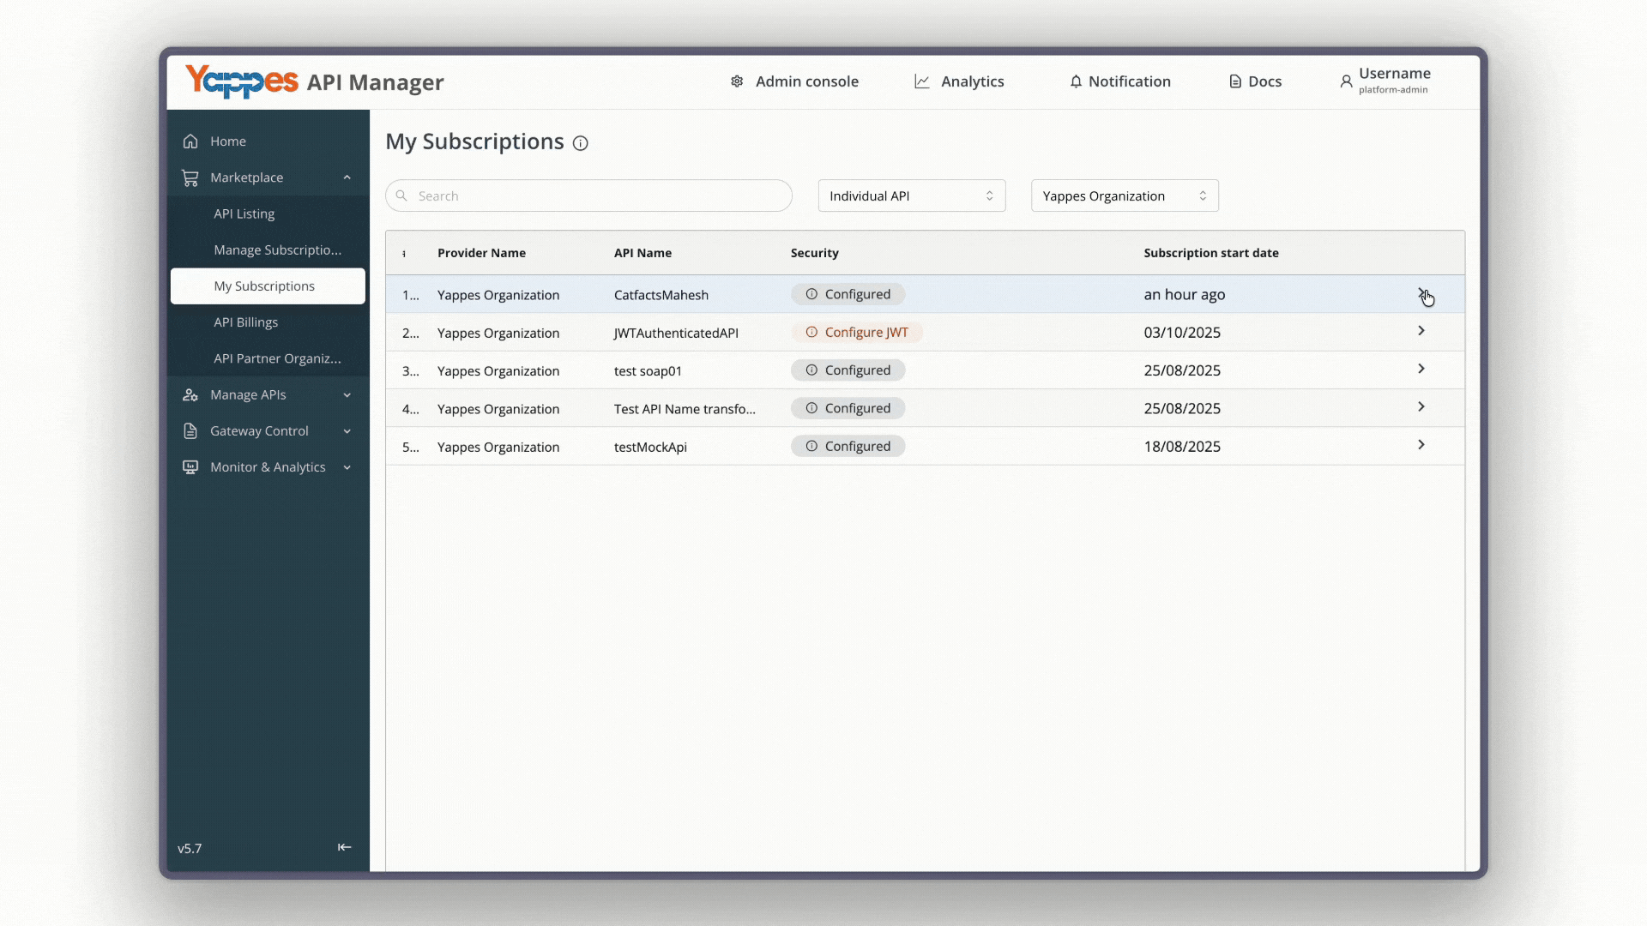Viewport: 1647px width, 926px height.
Task: Click the Notification bell icon
Action: pos(1076,81)
